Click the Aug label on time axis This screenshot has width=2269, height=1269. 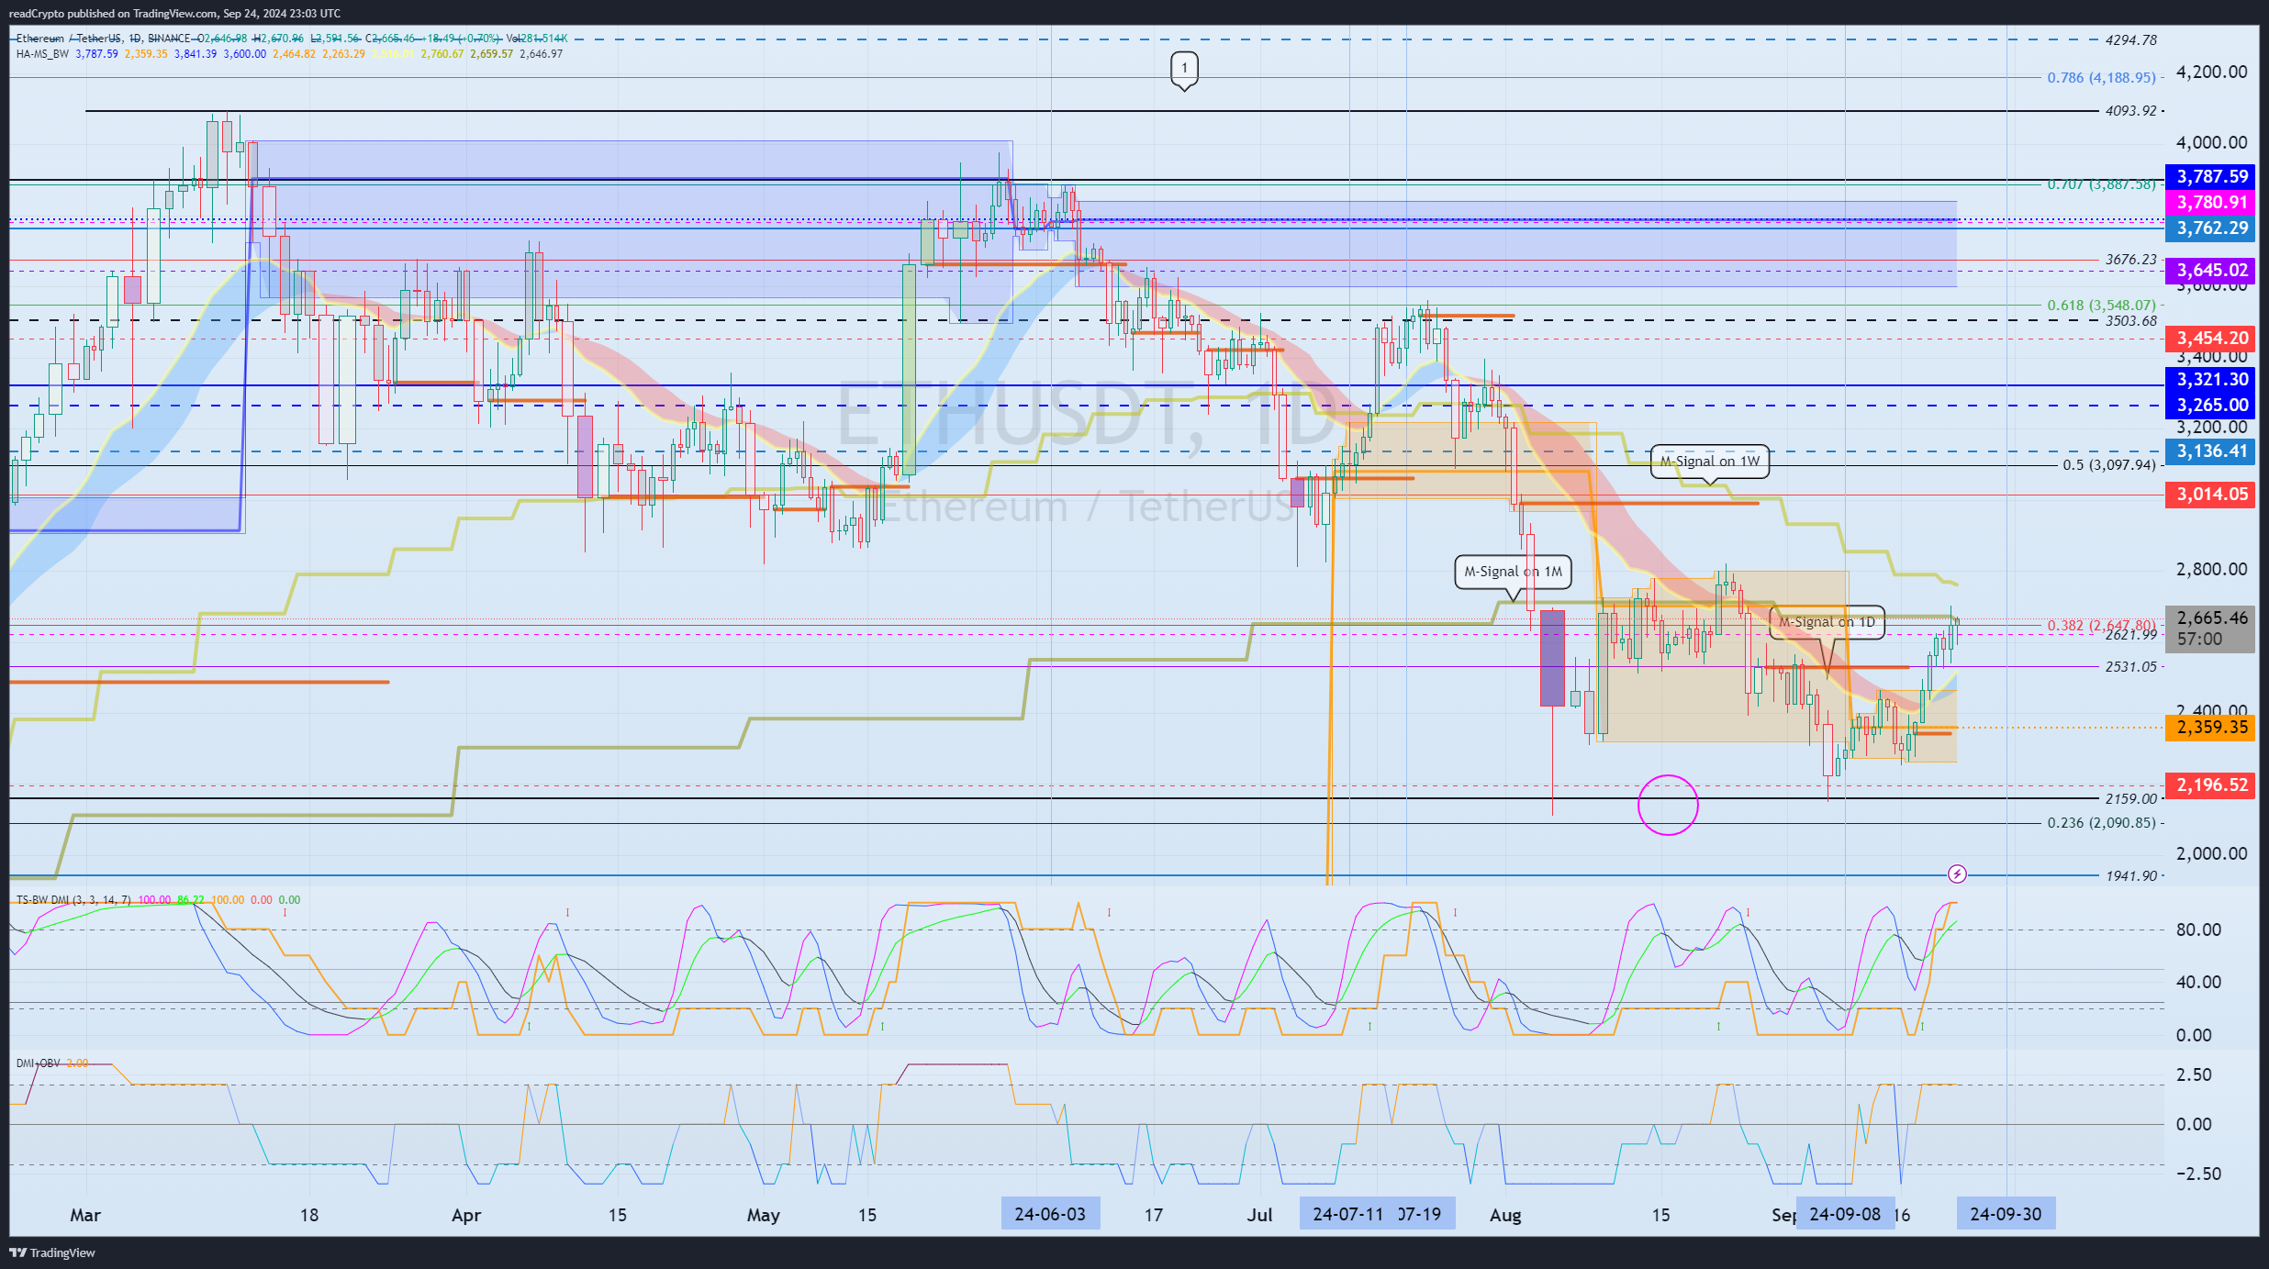click(1505, 1215)
